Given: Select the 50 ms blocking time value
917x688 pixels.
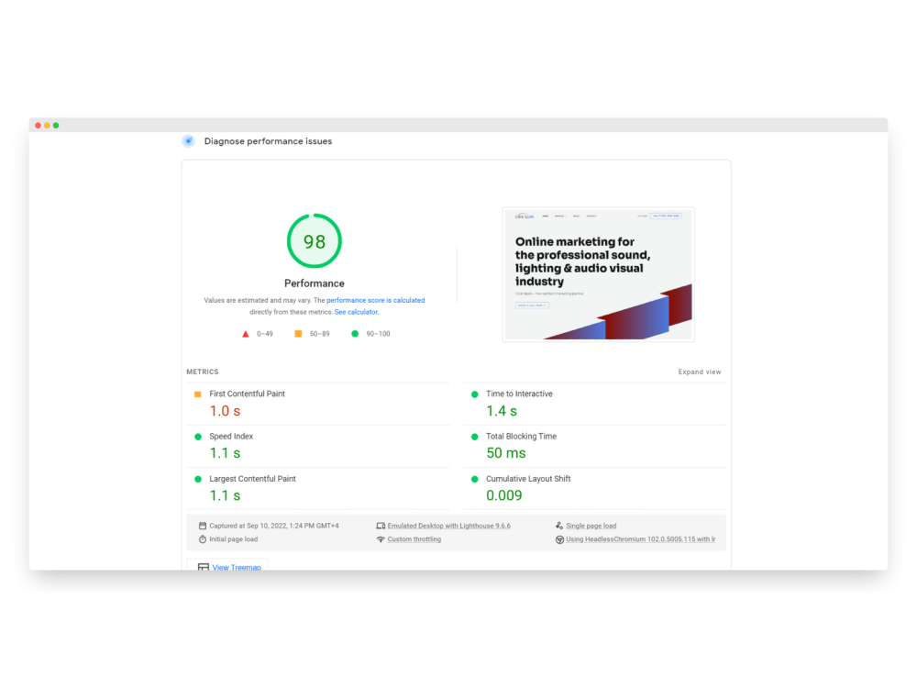Looking at the screenshot, I should (506, 453).
